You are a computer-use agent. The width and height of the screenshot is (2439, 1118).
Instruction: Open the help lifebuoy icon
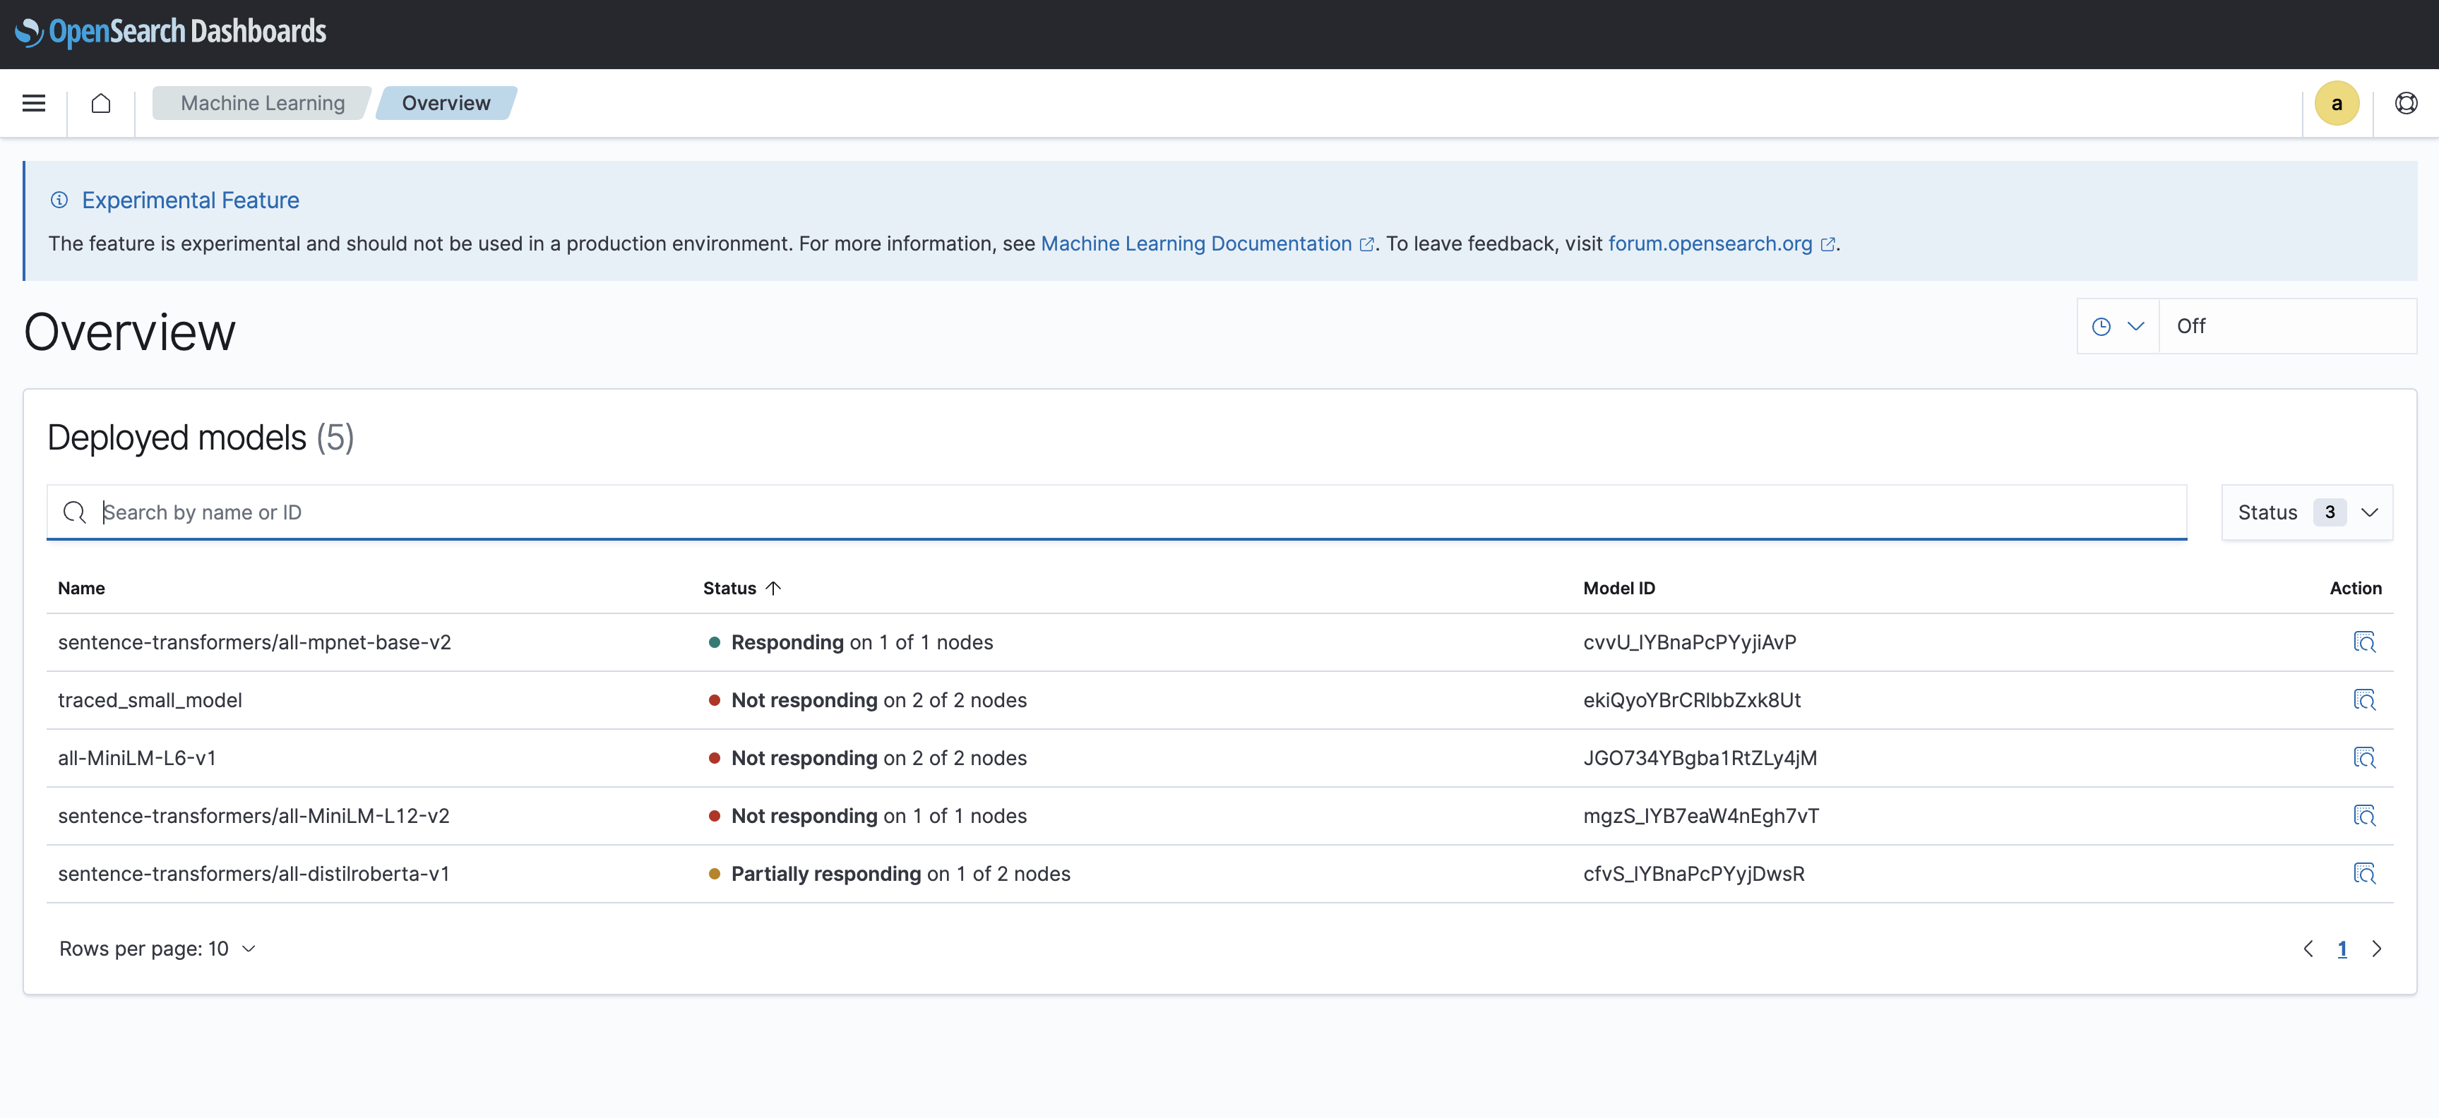pyautogui.click(x=2405, y=103)
